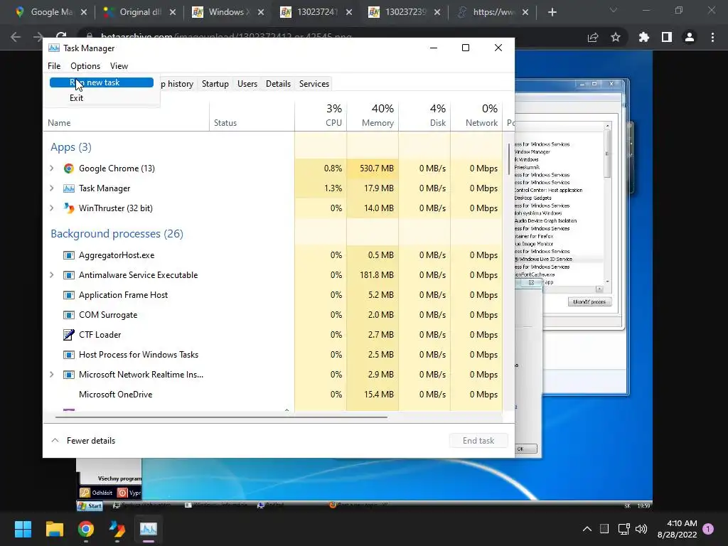
Task: Select the Task Manager icon in Apps list
Action: pyautogui.click(x=69, y=188)
